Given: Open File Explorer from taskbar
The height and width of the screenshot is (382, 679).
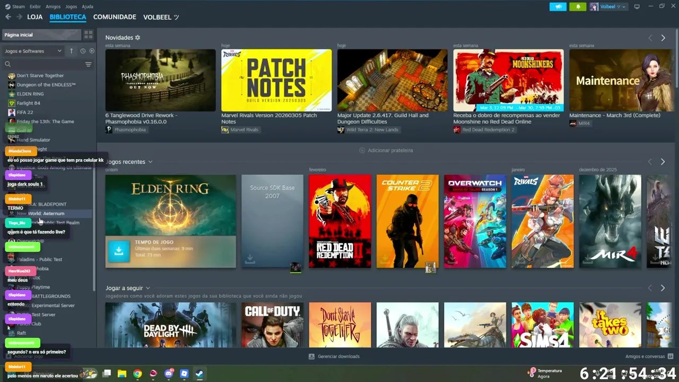Looking at the screenshot, I should 122,374.
